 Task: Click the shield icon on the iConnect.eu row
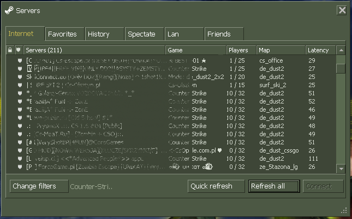pos(20,77)
